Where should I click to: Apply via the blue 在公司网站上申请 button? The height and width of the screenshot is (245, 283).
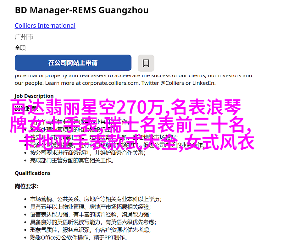pos(73,63)
